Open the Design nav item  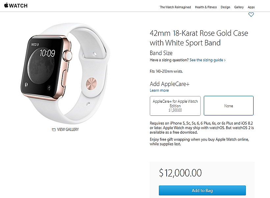coord(226,7)
